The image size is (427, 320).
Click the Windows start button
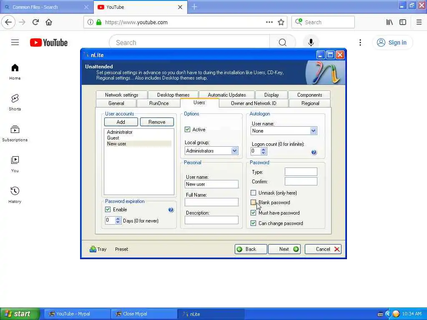click(20, 314)
